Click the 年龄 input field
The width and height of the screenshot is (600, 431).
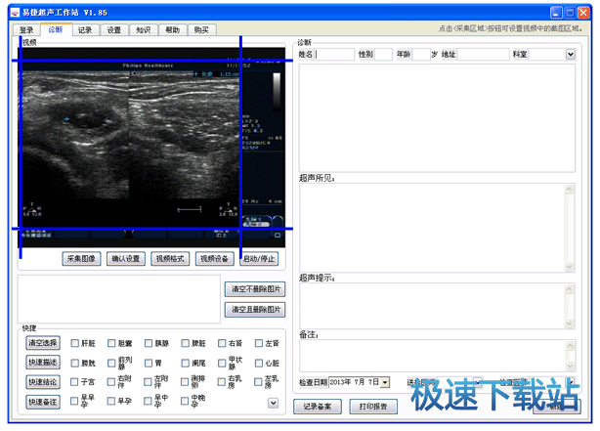pyautogui.click(x=421, y=55)
